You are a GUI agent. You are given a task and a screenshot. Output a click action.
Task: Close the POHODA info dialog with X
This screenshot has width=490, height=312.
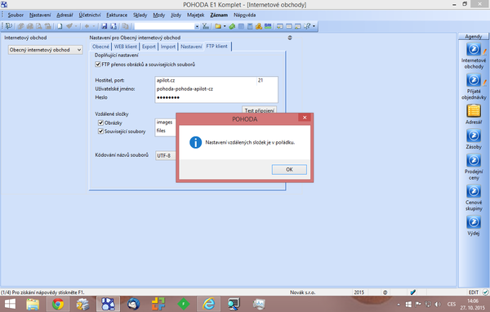[305, 118]
